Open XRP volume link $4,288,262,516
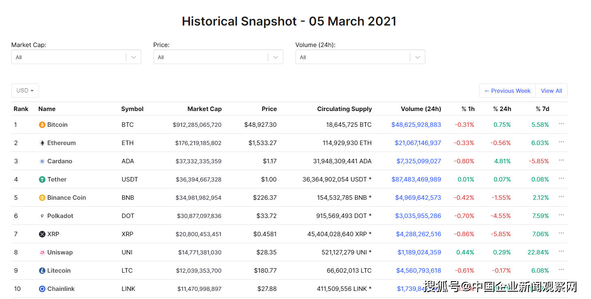The height and width of the screenshot is (299, 591). pyautogui.click(x=418, y=234)
